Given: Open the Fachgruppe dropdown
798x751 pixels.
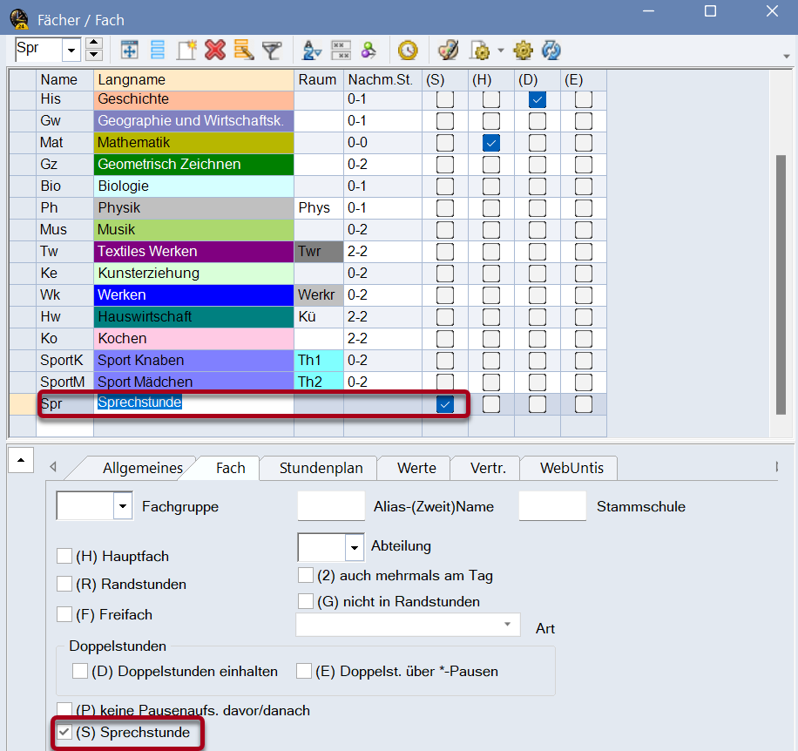Looking at the screenshot, I should pos(123,506).
